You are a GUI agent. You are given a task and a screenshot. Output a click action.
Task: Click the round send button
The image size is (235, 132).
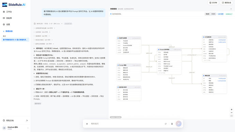(x=178, y=123)
